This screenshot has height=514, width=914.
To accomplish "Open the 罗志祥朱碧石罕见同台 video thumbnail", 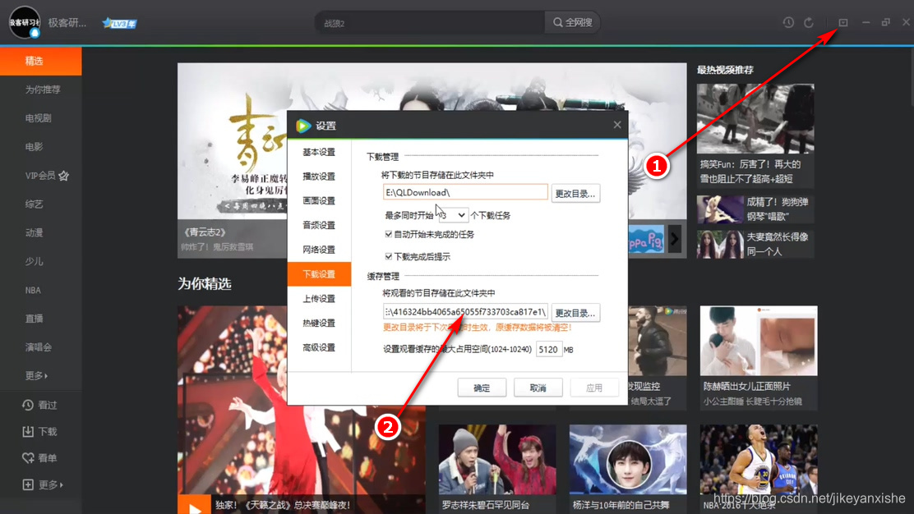I will pyautogui.click(x=497, y=459).
